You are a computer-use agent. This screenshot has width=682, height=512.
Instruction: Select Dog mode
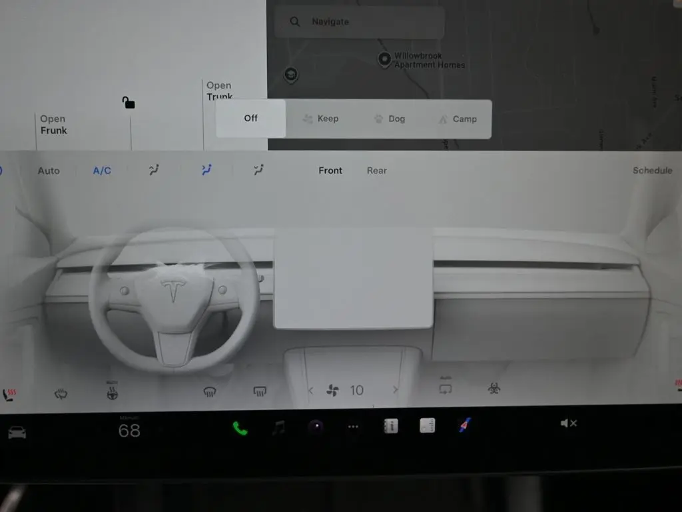390,119
